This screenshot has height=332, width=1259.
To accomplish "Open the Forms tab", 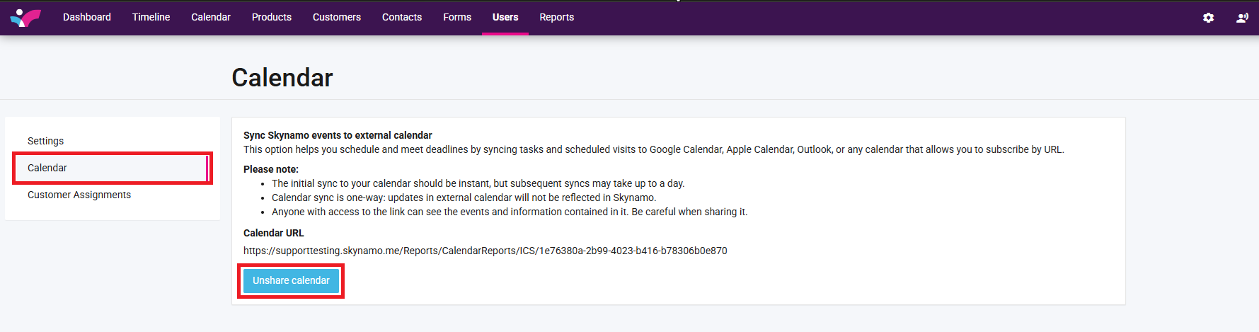I will (x=456, y=17).
